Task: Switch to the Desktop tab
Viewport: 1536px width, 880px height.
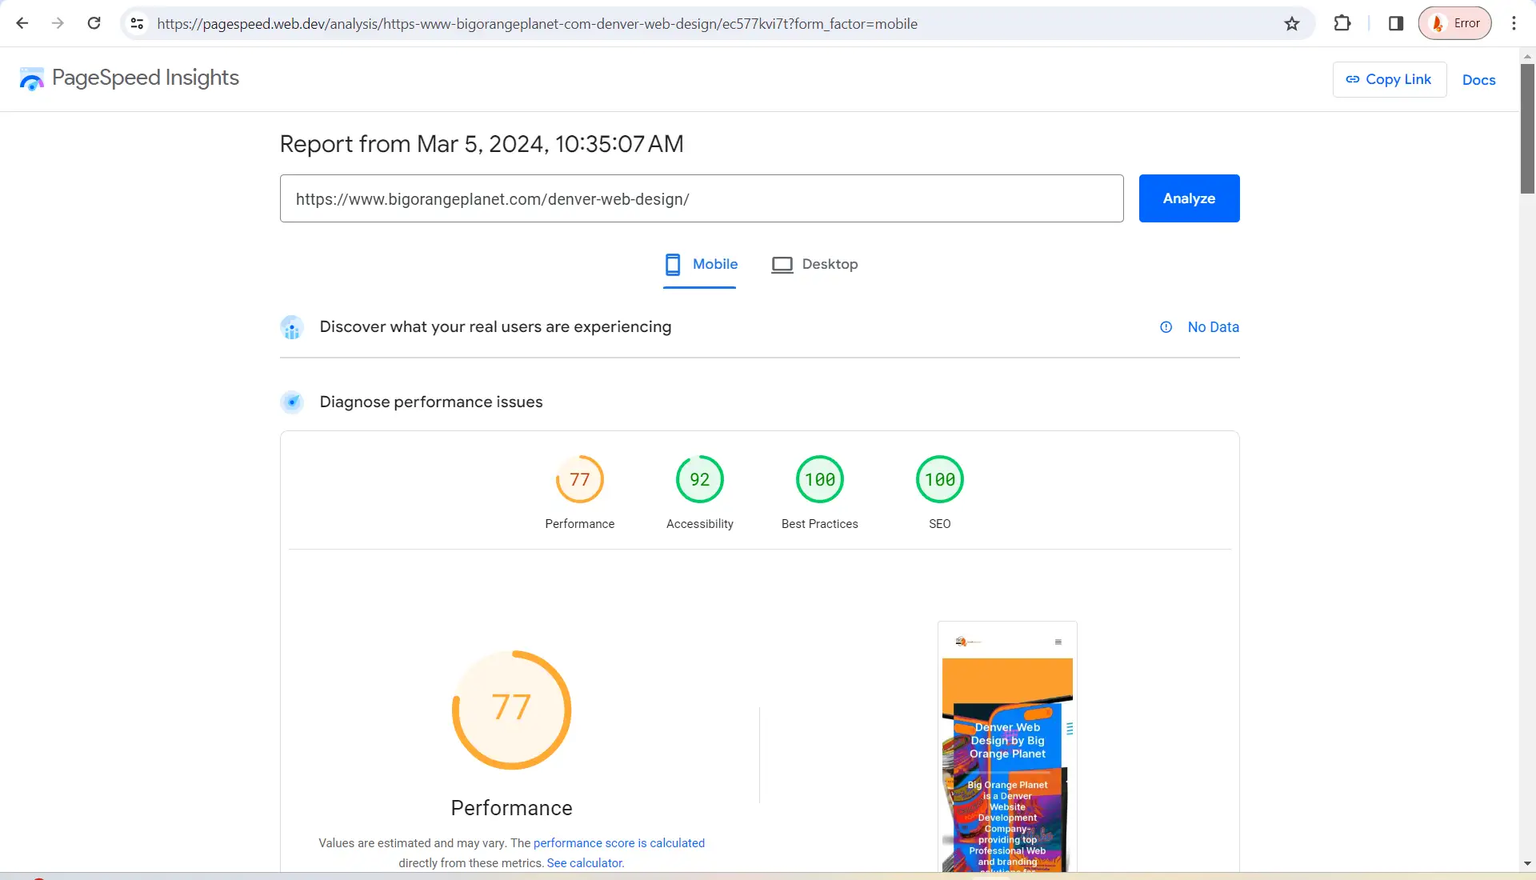Action: [x=814, y=264]
